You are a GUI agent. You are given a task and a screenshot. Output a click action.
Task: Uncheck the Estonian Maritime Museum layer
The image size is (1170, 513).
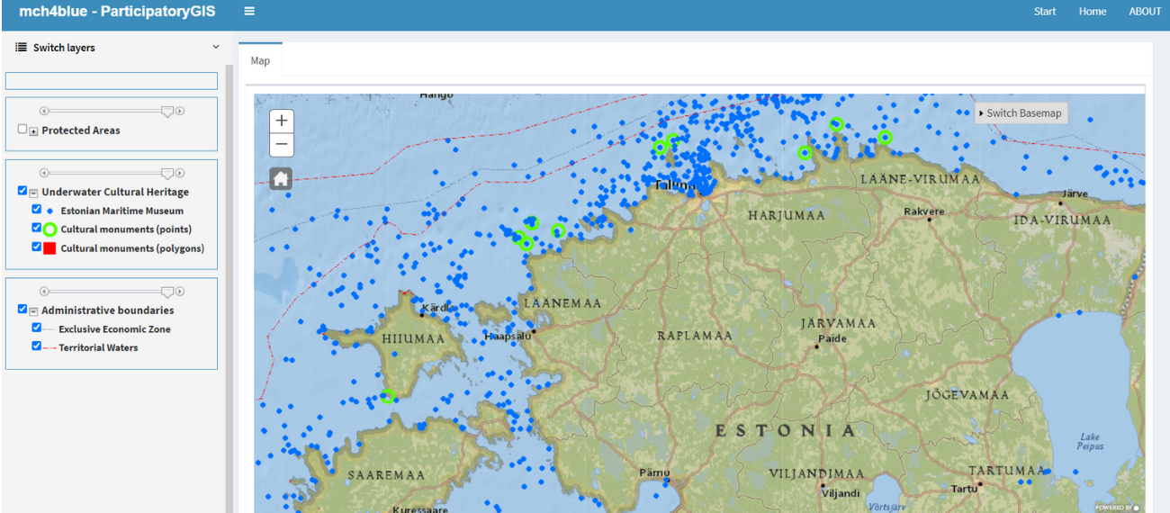pyautogui.click(x=37, y=210)
